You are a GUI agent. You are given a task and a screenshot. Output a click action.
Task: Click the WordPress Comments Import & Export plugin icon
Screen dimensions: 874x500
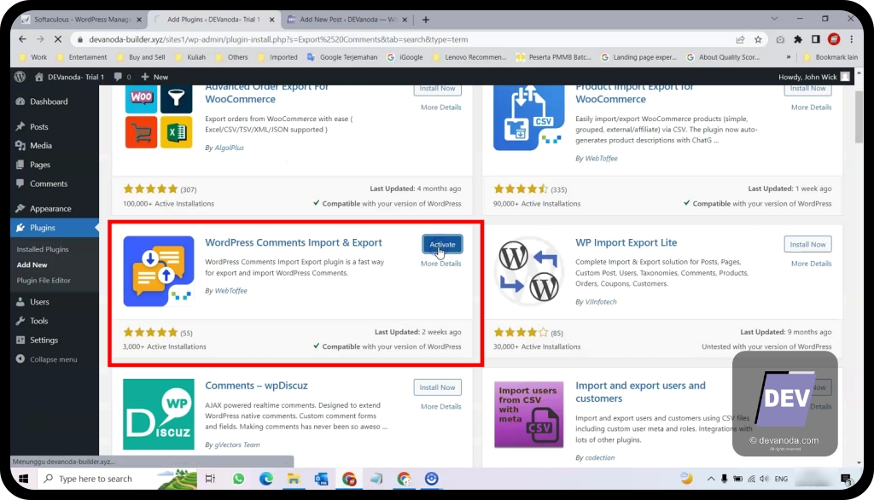(159, 271)
